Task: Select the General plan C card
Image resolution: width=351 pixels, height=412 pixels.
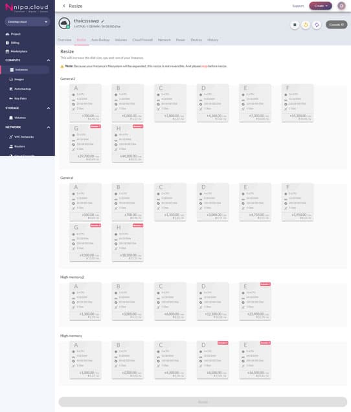Action: 170,202
